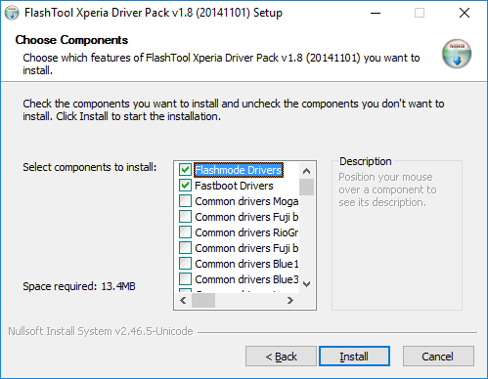
Task: Click the horizontal scrollbar thumb
Action: (203, 300)
